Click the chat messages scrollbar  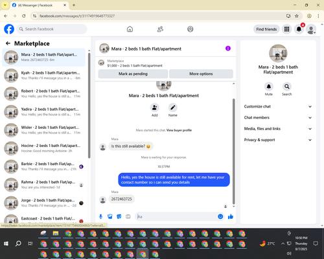pos(233,151)
